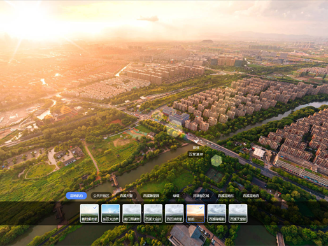Click the hexagon hotspot near the blue building
This screenshot has width=328, height=246.
click(157, 116)
